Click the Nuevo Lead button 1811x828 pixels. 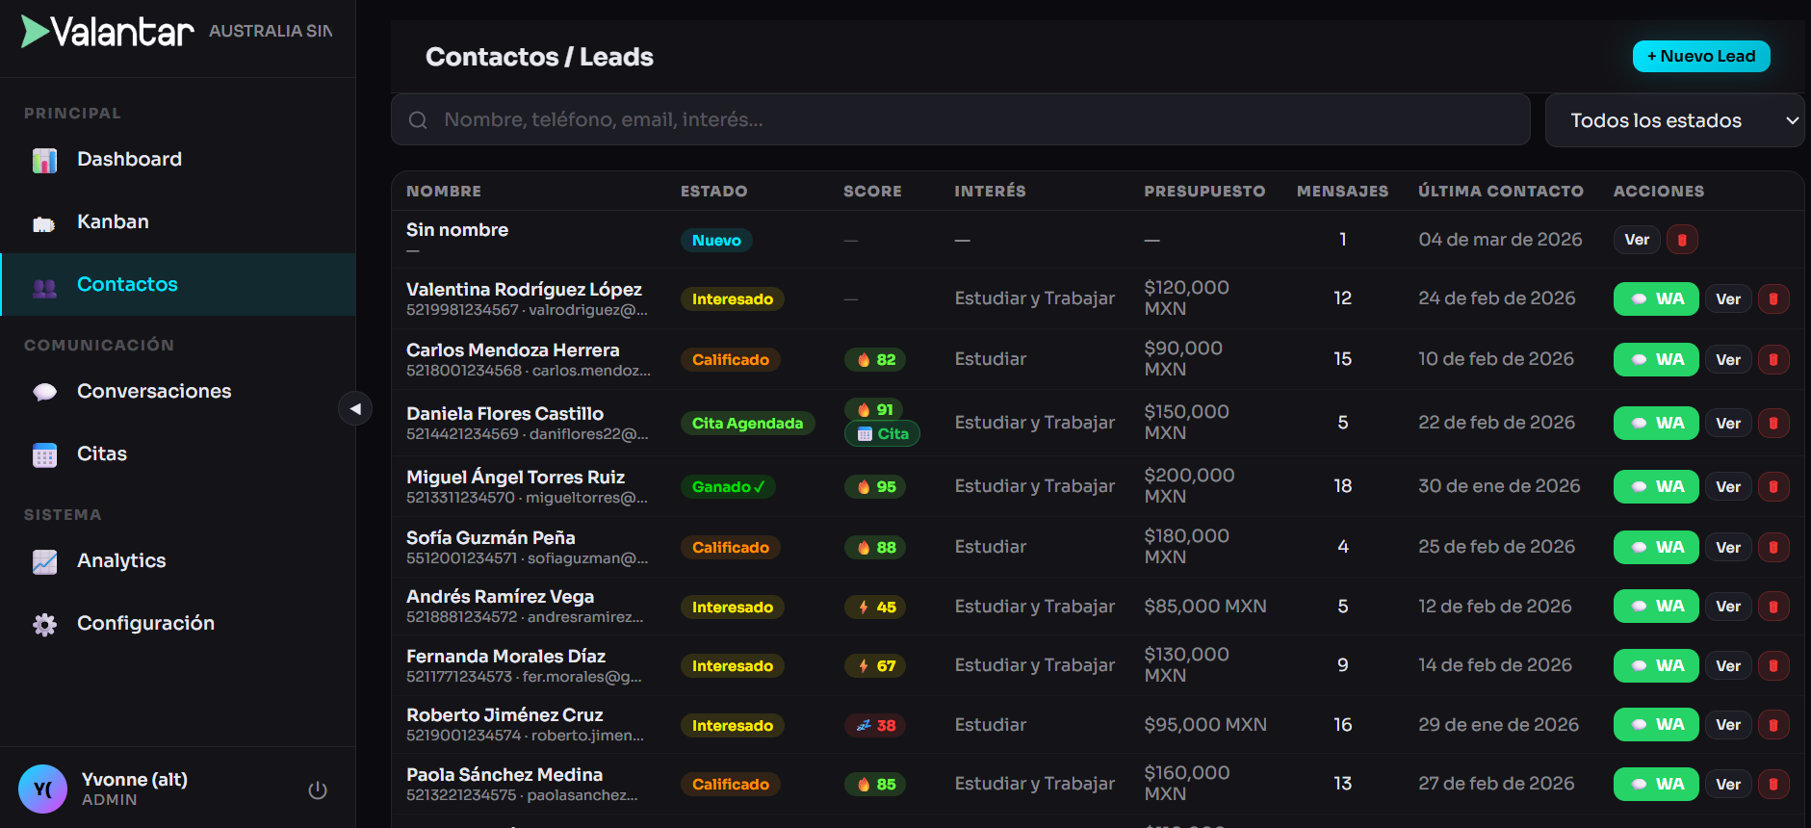point(1700,56)
